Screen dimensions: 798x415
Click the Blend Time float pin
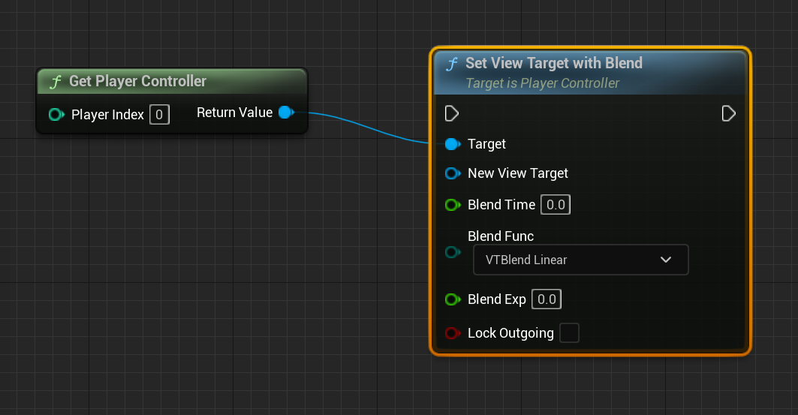tap(452, 205)
